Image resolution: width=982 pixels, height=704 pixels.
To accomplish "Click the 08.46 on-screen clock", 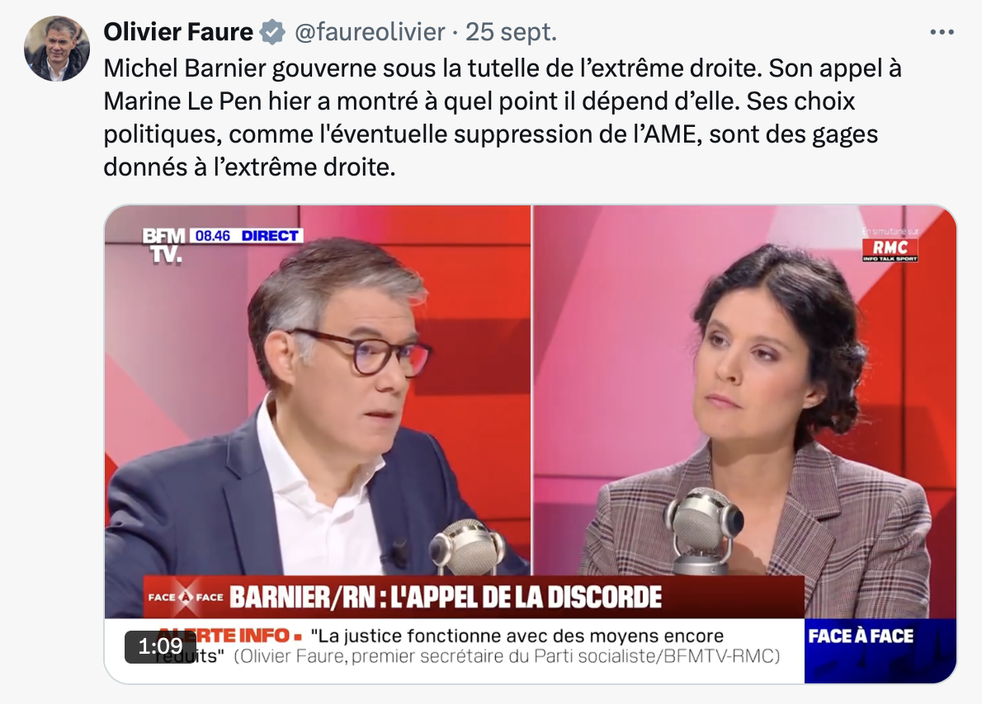I will [x=213, y=236].
